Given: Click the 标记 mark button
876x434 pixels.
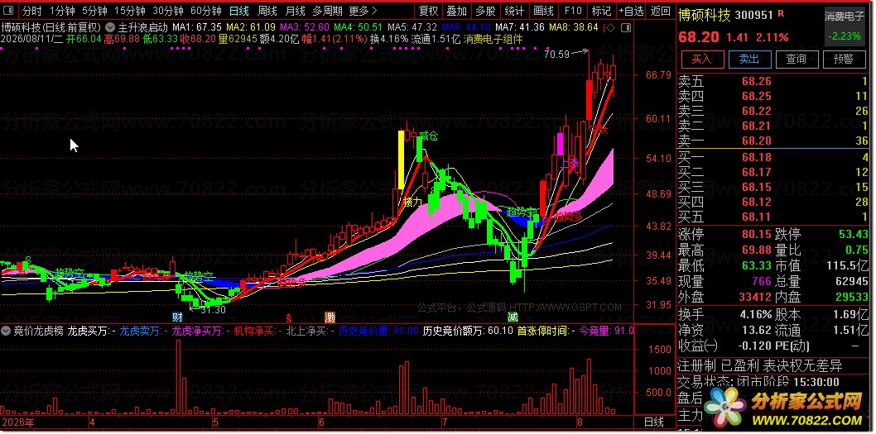Looking at the screenshot, I should 601,11.
